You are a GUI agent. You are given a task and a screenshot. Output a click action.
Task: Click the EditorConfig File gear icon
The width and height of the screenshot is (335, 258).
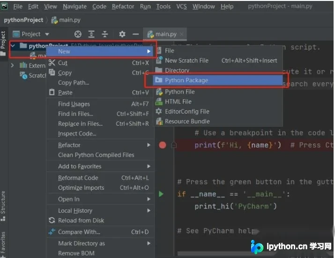[159, 111]
